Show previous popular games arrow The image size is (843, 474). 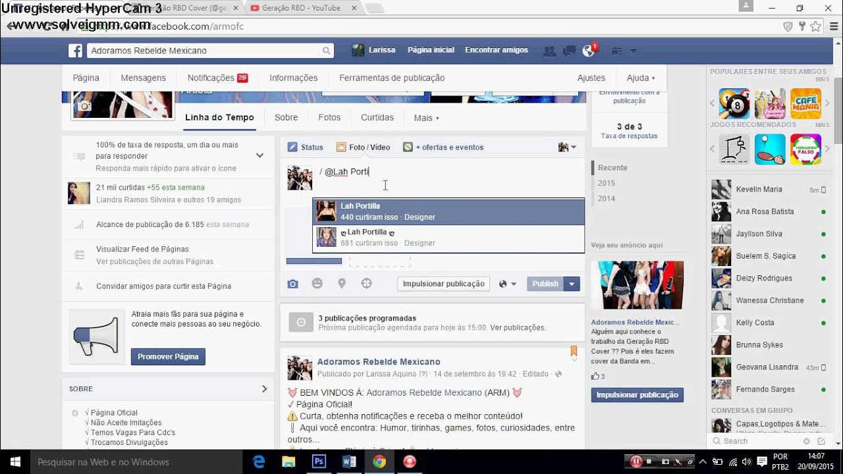click(712, 103)
